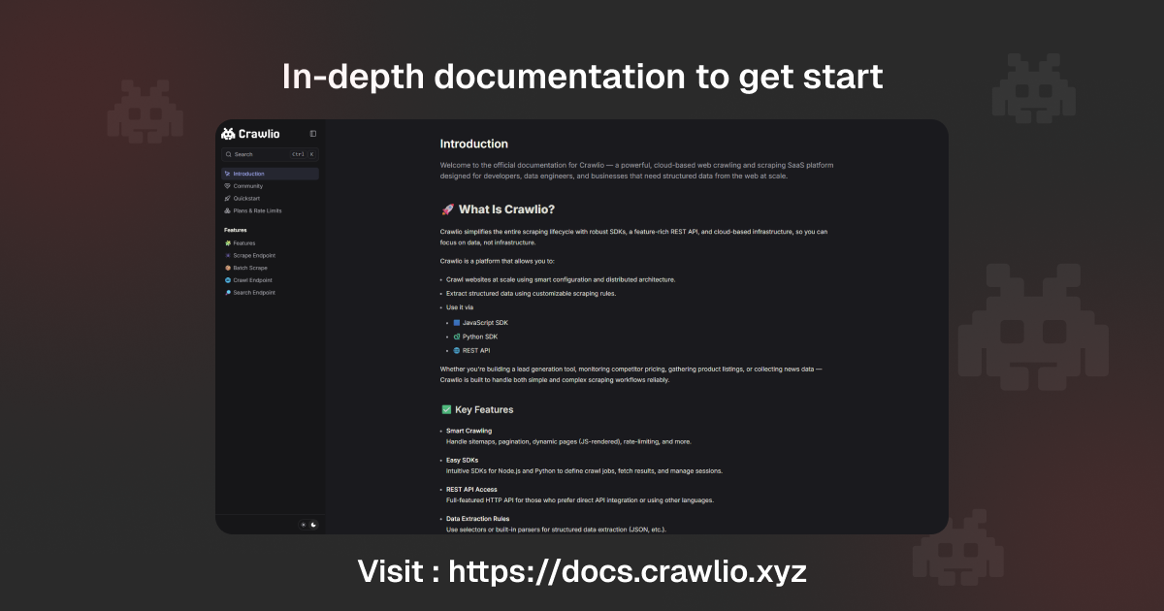Click the green checkmark beside Key Features
This screenshot has height=611, width=1164.
[446, 409]
